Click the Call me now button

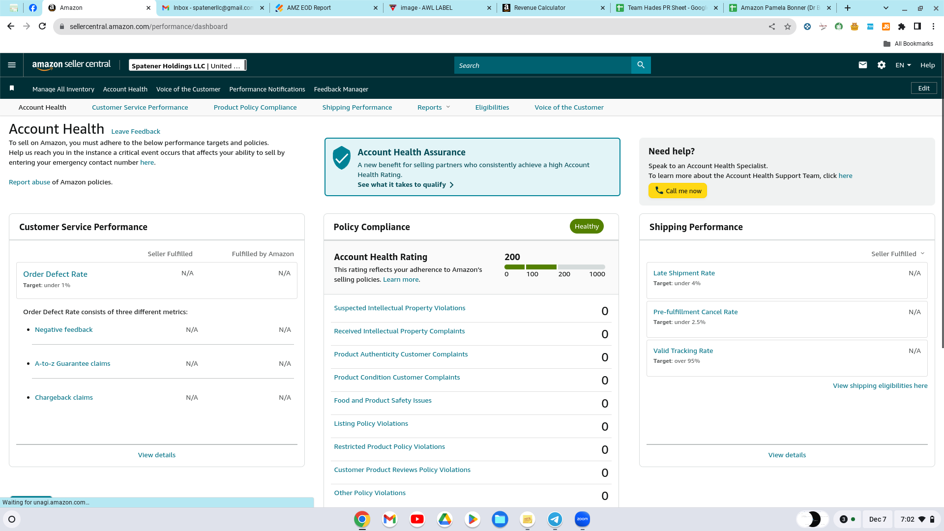click(x=678, y=191)
